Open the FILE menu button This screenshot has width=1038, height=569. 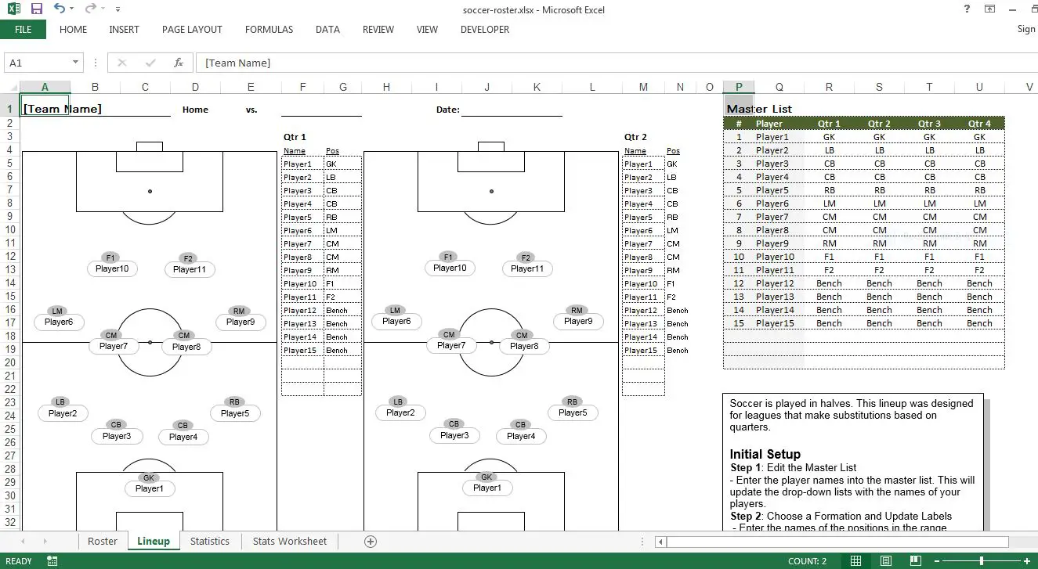point(24,30)
